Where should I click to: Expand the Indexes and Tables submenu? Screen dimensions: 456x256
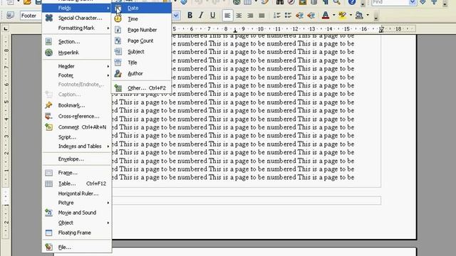click(x=77, y=146)
